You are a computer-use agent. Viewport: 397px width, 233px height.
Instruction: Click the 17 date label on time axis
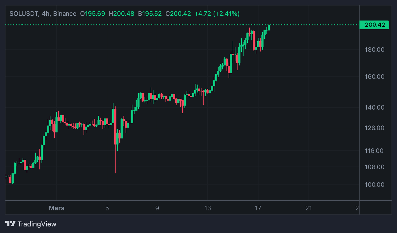(258, 208)
